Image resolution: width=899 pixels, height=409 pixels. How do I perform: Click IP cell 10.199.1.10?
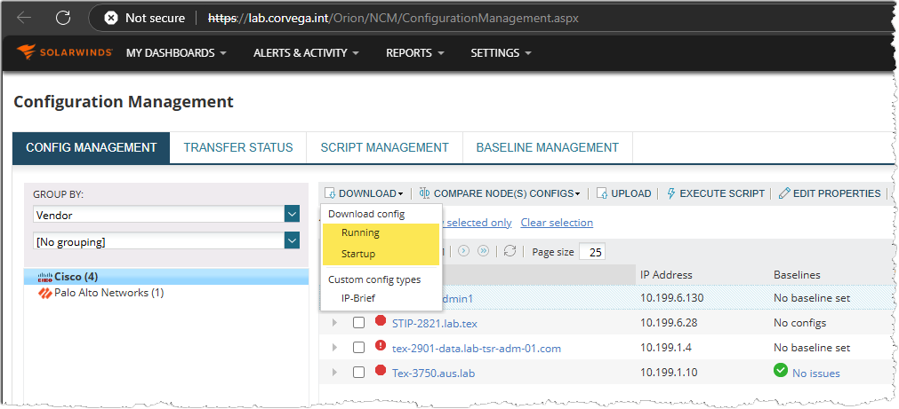[669, 373]
